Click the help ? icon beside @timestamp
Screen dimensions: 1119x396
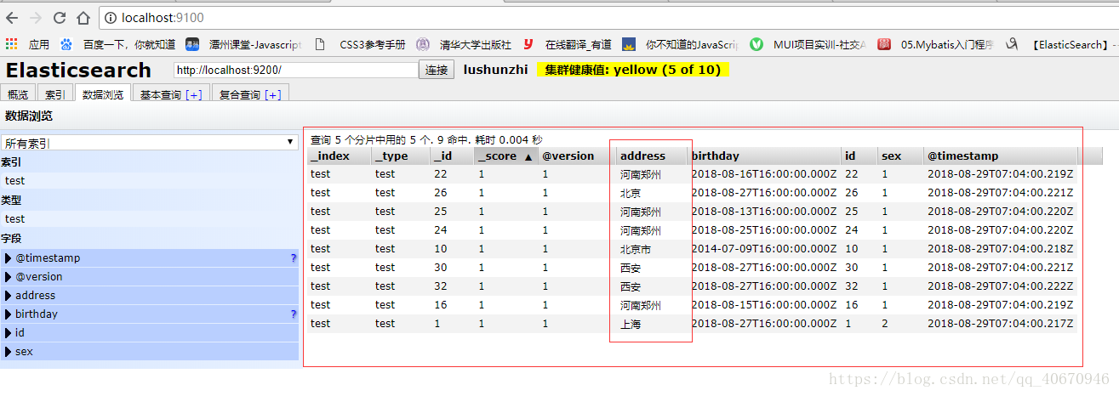pyautogui.click(x=293, y=257)
